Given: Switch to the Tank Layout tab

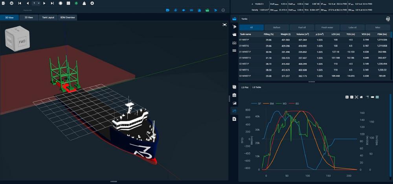Looking at the screenshot, I should pos(48,18).
